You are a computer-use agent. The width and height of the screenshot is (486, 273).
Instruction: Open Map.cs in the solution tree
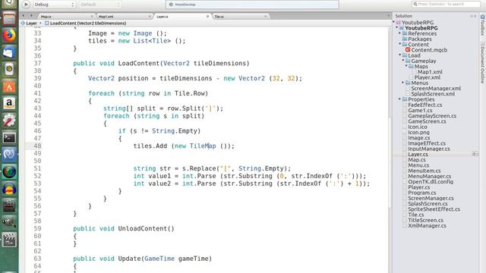click(417, 160)
